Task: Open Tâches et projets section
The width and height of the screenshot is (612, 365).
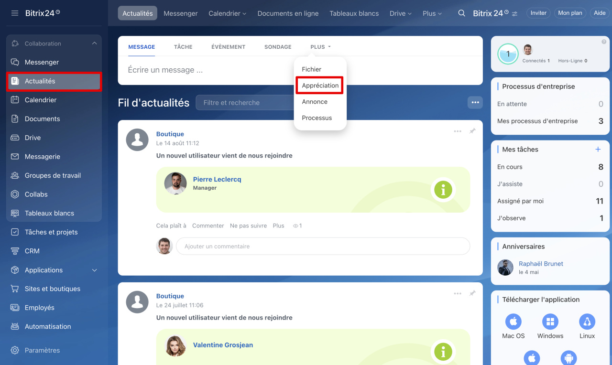Action: (54, 232)
